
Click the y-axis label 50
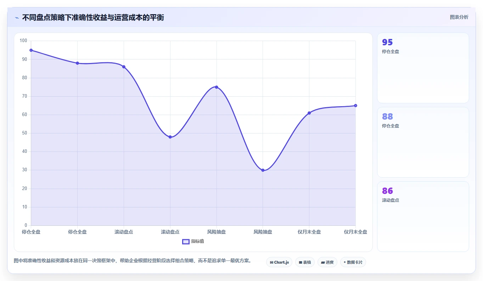24,133
